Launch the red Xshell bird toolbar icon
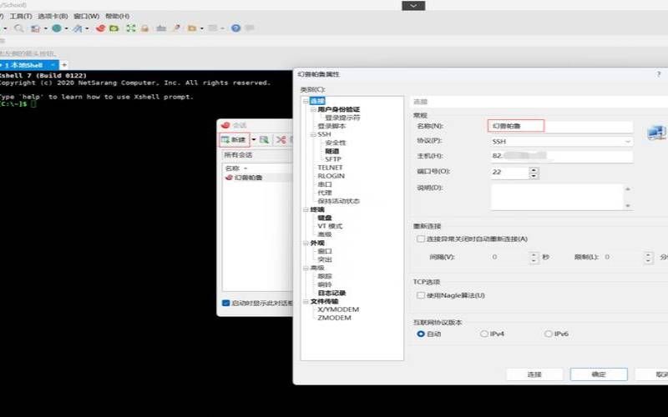This screenshot has height=417, width=668. [x=100, y=28]
